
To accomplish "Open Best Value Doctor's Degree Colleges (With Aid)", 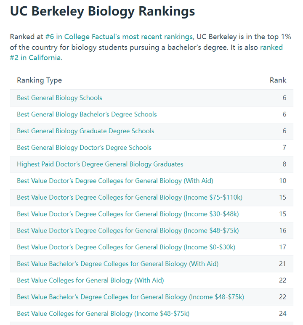I will (x=115, y=181).
